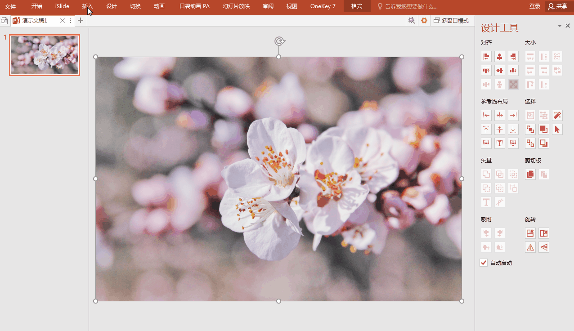Click the align horizontal center icon under 对齐

(x=500, y=57)
